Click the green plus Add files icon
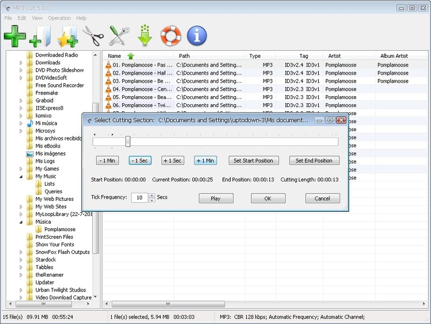Image resolution: width=431 pixels, height=324 pixels. coord(15,36)
